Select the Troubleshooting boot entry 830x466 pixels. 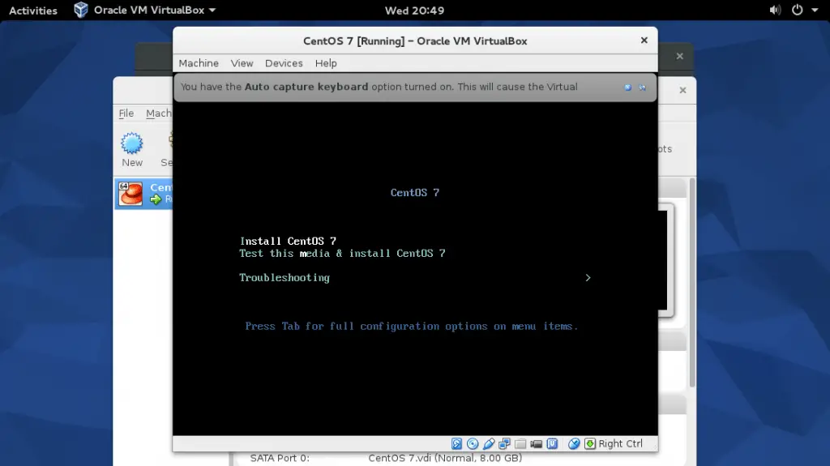[285, 277]
